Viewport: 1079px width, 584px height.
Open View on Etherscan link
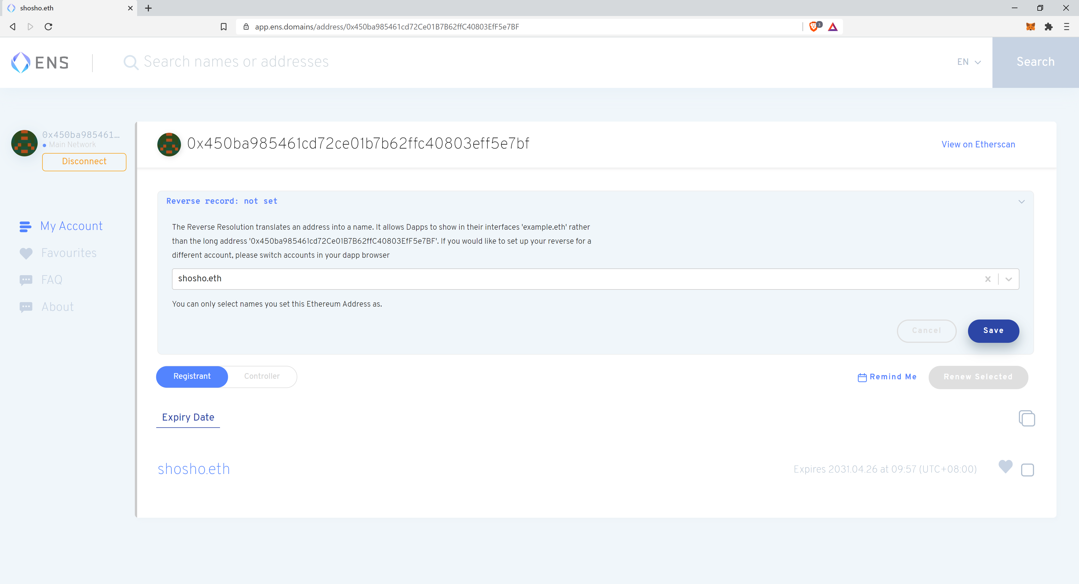tap(978, 144)
